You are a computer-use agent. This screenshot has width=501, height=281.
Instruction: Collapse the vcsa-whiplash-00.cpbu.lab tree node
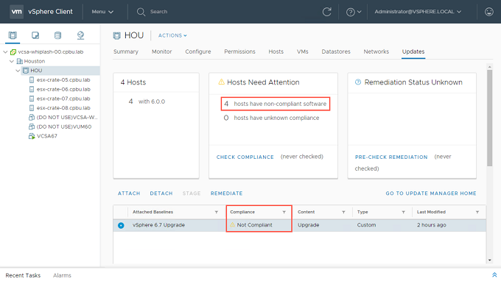pyautogui.click(x=5, y=51)
